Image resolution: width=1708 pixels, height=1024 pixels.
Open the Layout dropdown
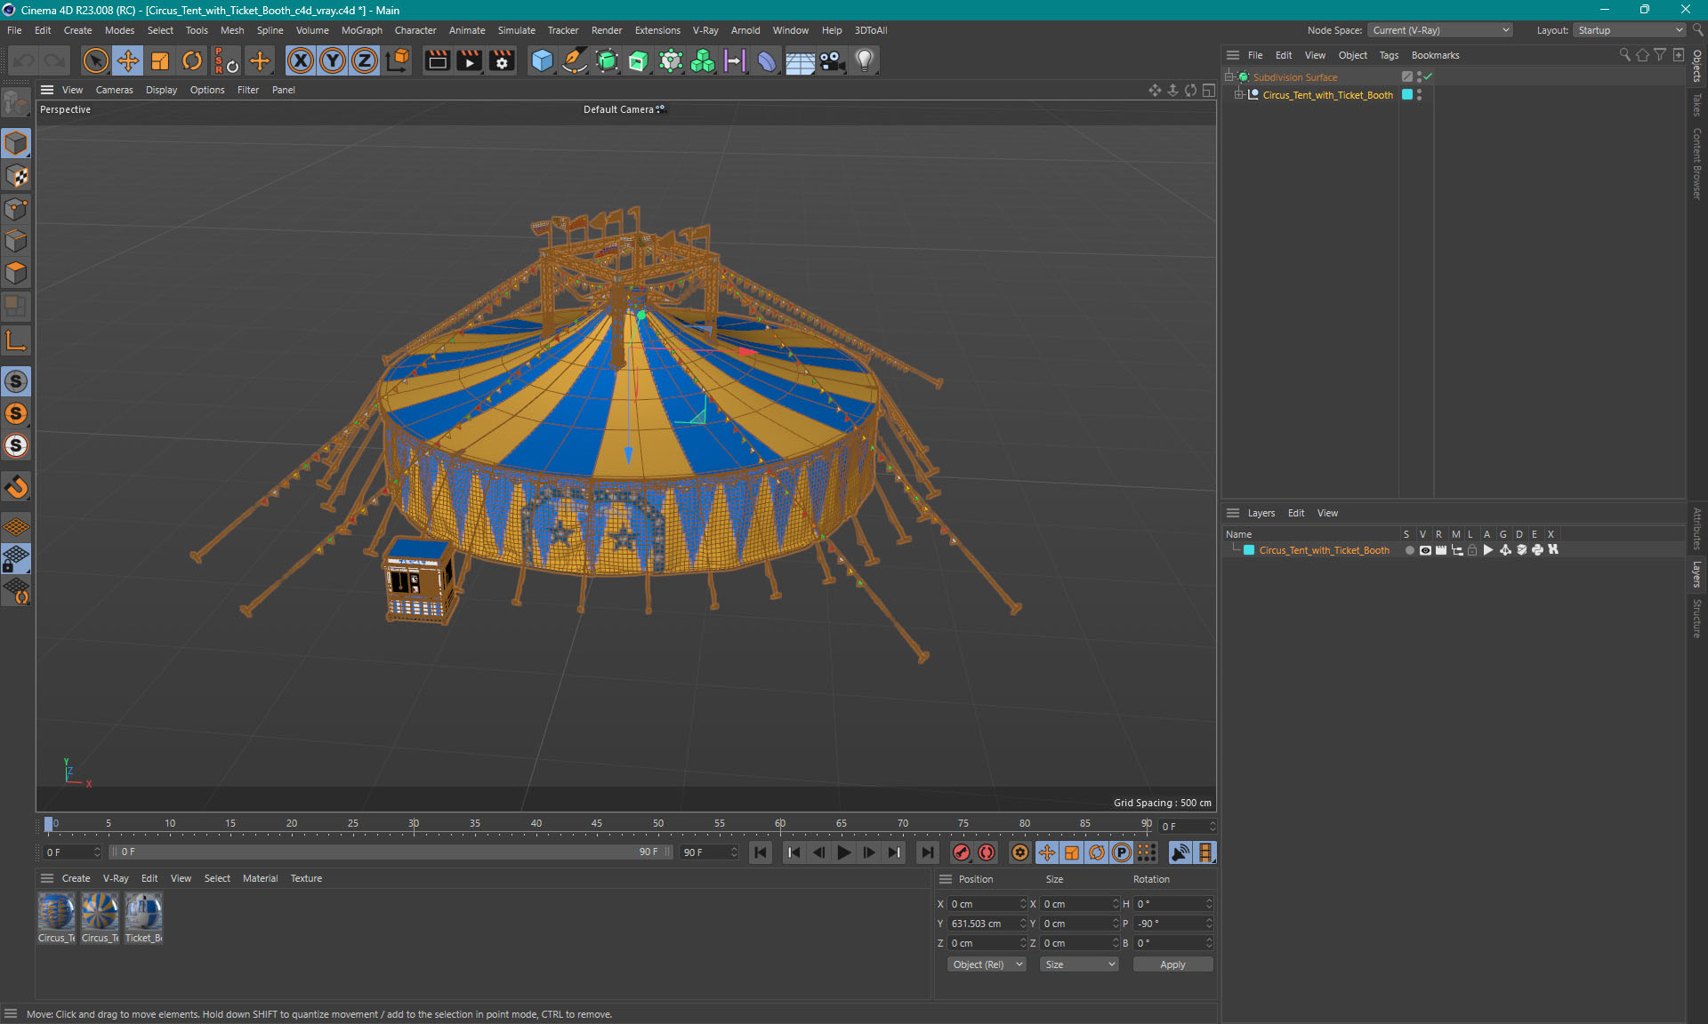tap(1630, 30)
